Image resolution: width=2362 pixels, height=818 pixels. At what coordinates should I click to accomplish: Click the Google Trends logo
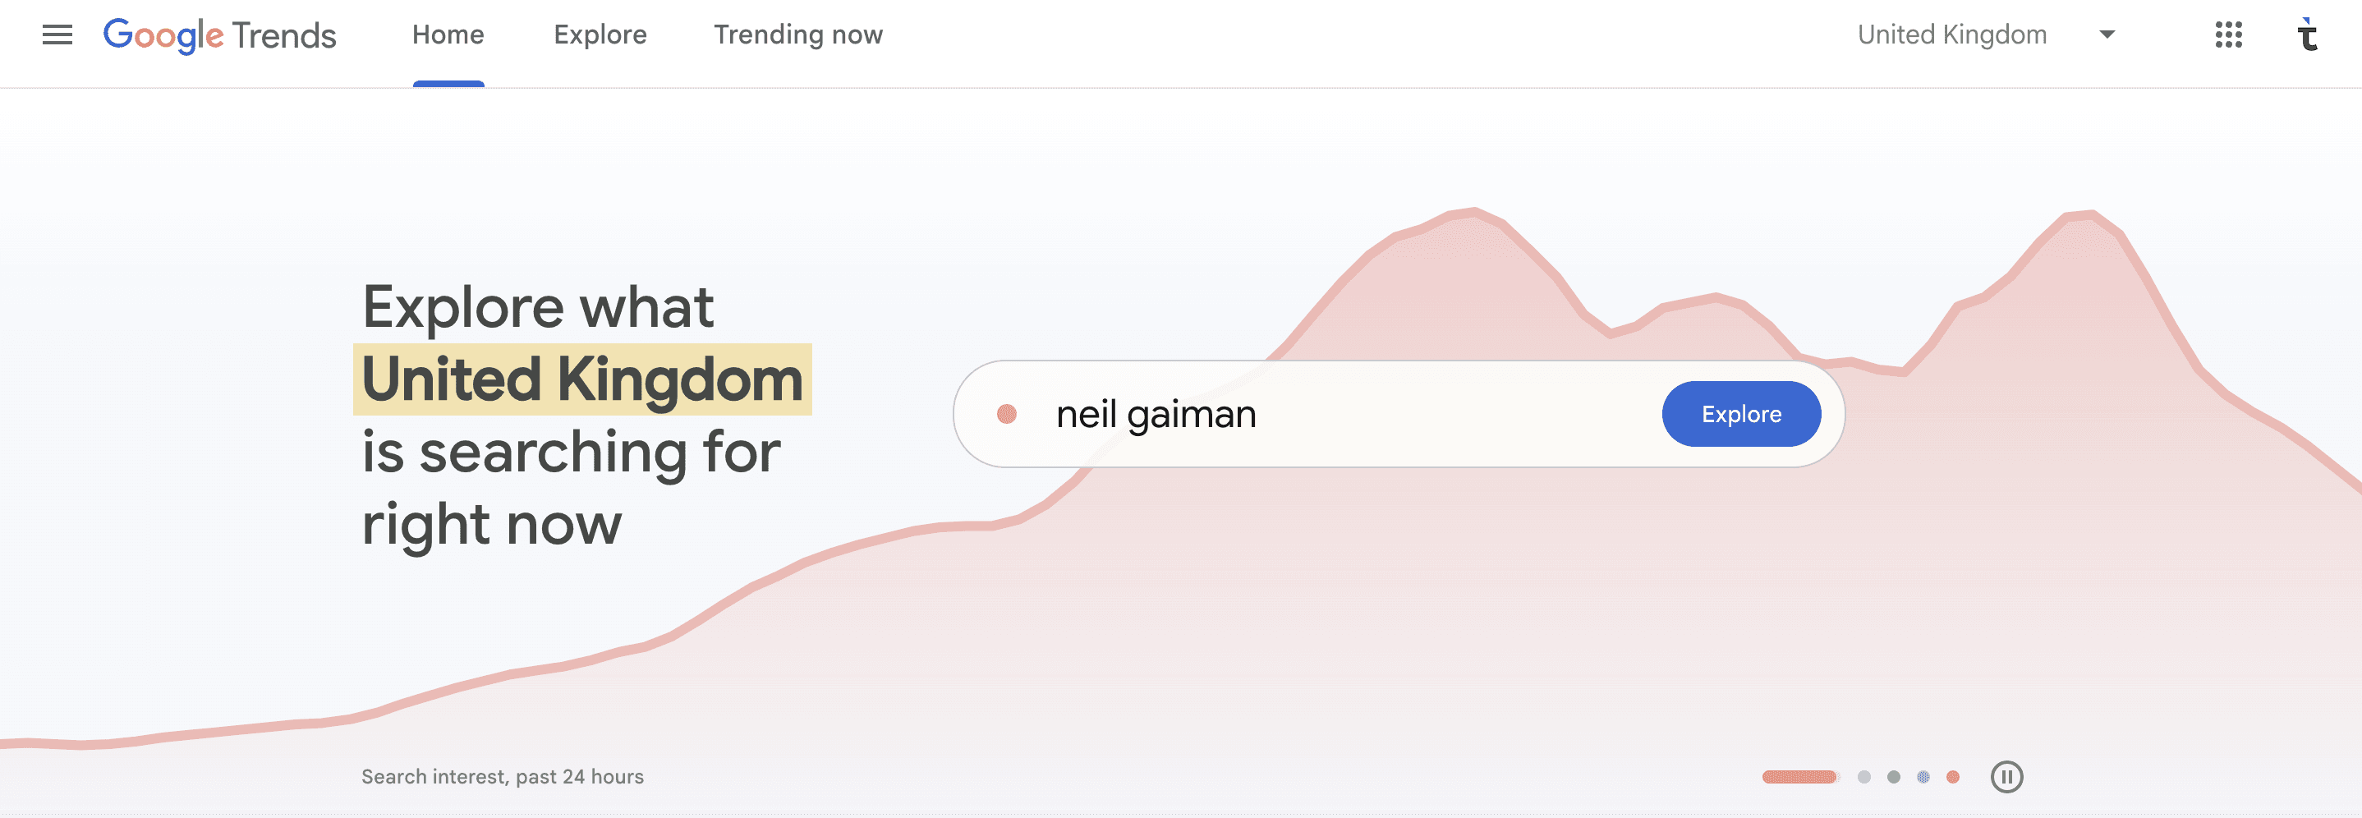click(x=220, y=34)
